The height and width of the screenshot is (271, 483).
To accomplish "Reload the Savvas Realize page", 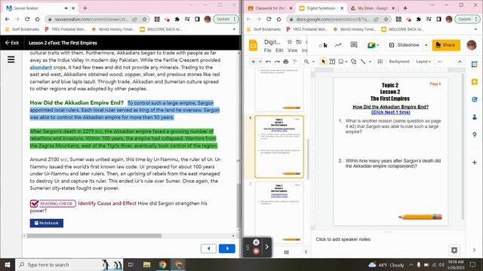I will tap(27, 19).
